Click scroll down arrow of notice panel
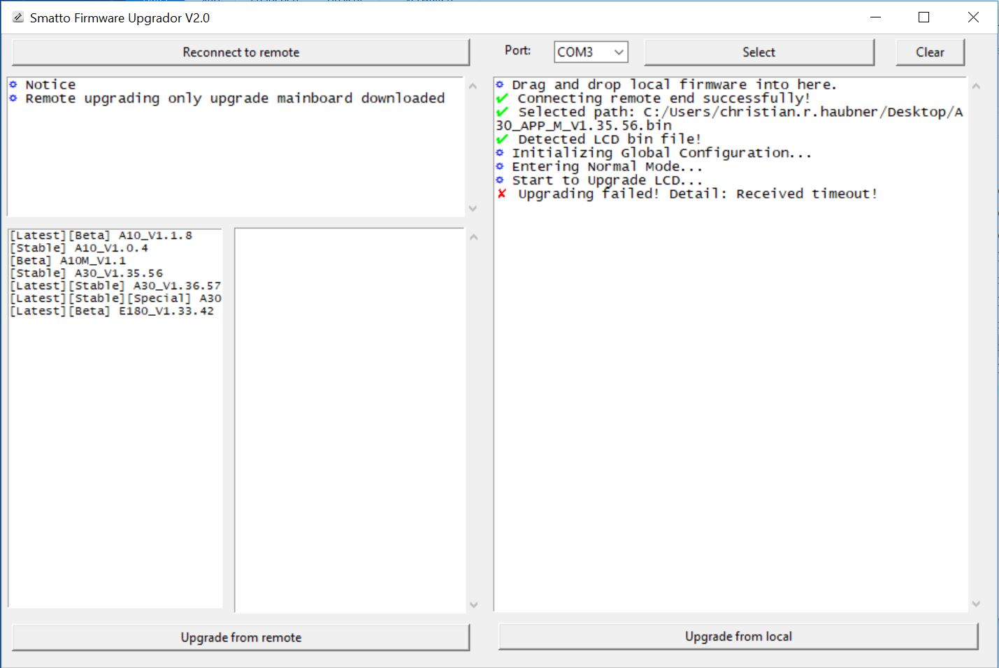This screenshot has width=999, height=668. (473, 208)
